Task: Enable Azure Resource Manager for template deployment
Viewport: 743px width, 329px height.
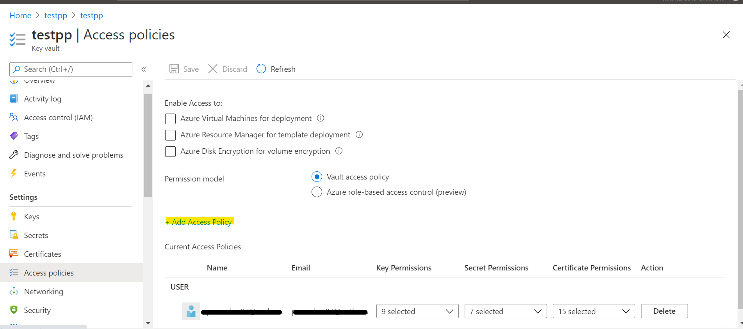Action: pyautogui.click(x=170, y=135)
